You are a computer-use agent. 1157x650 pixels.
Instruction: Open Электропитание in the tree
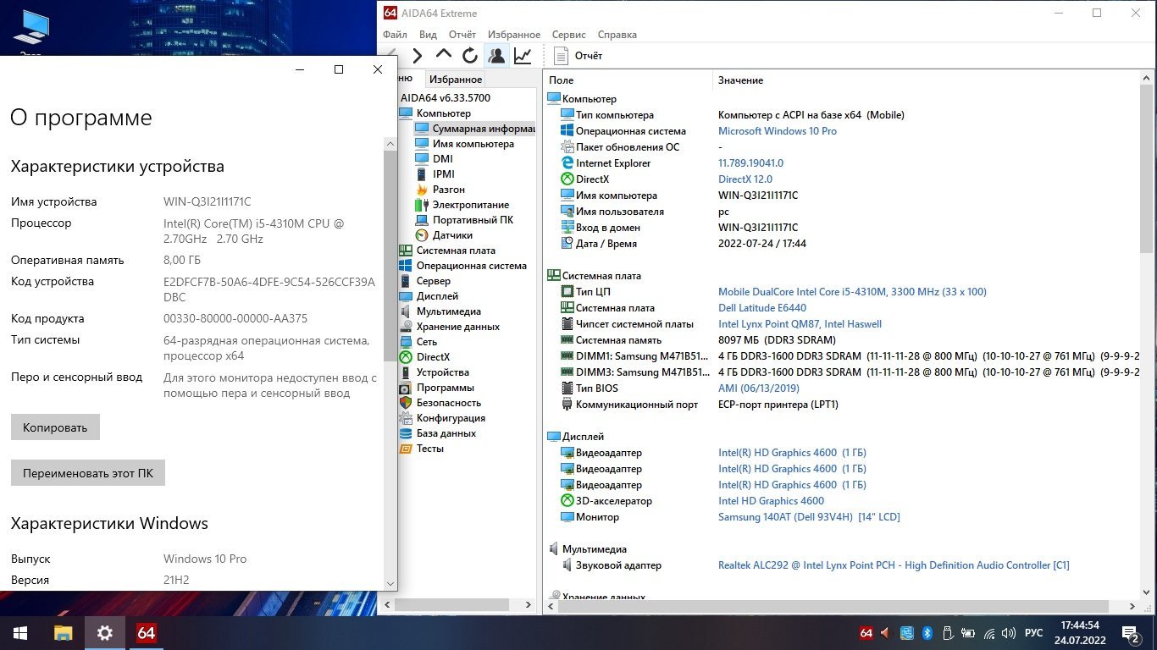coord(462,205)
